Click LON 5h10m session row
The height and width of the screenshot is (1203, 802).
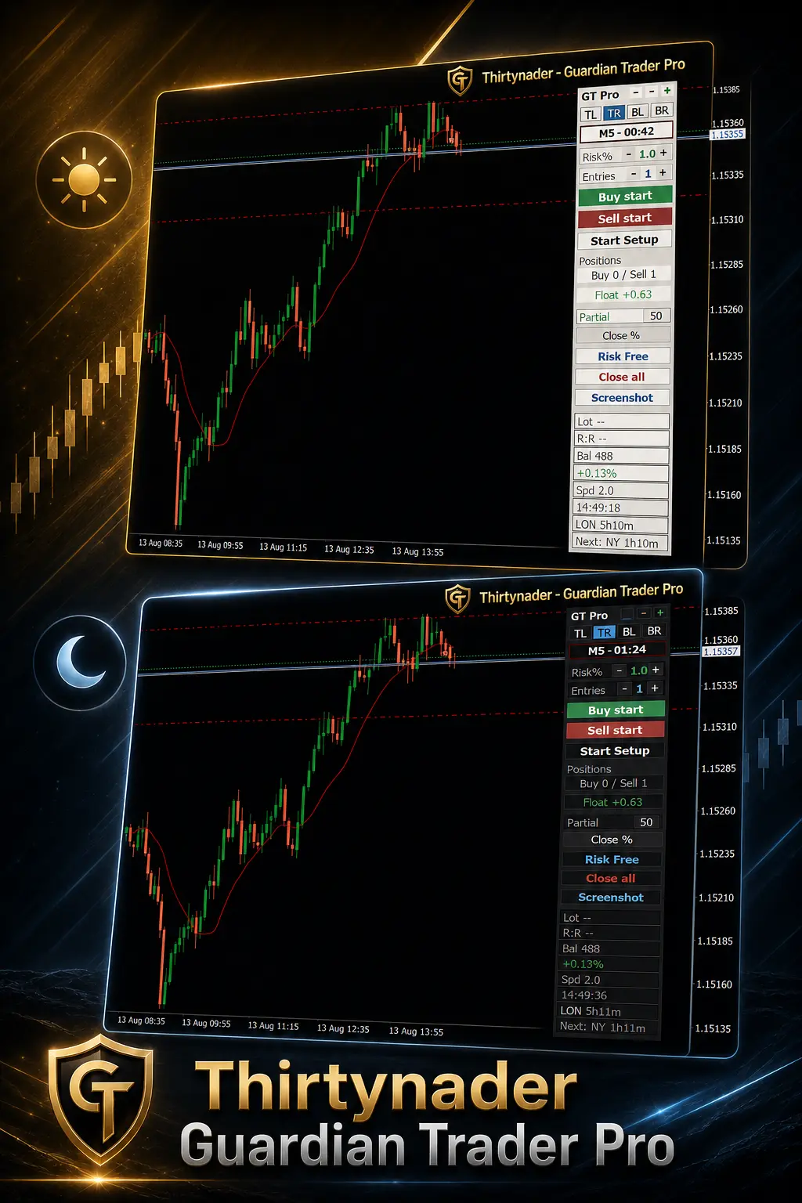621,525
